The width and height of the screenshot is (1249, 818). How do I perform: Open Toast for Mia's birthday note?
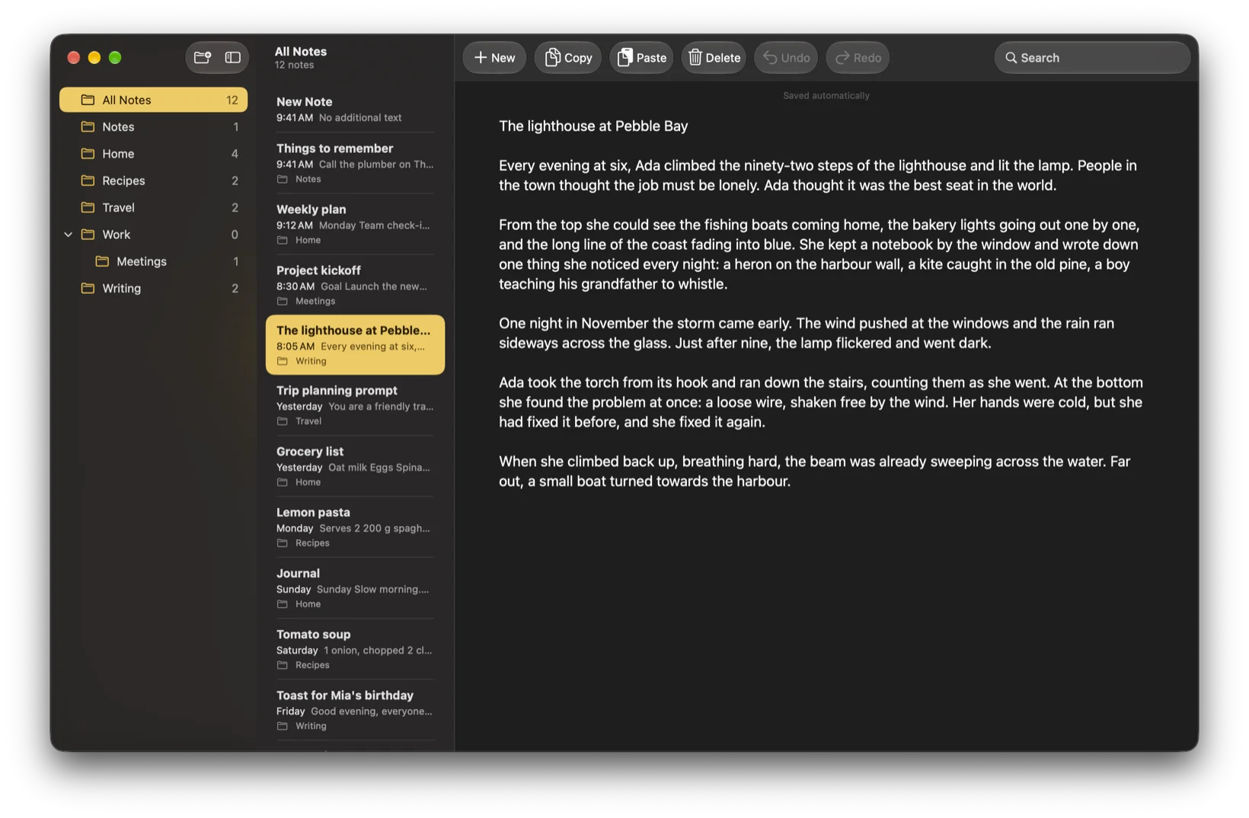click(x=356, y=710)
